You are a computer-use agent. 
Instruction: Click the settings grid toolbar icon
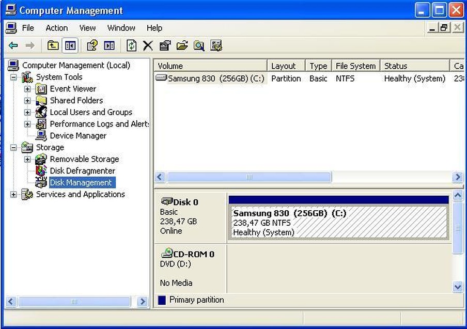click(216, 45)
